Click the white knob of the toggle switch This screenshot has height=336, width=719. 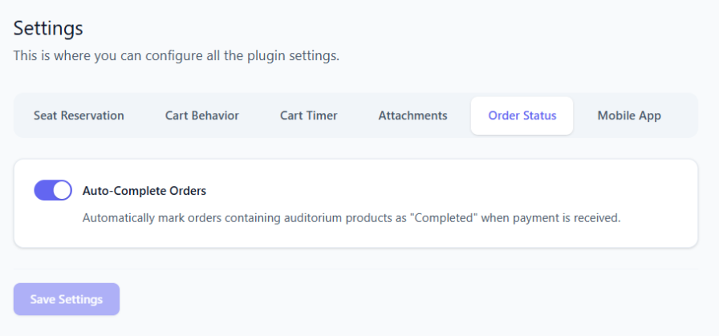click(62, 190)
